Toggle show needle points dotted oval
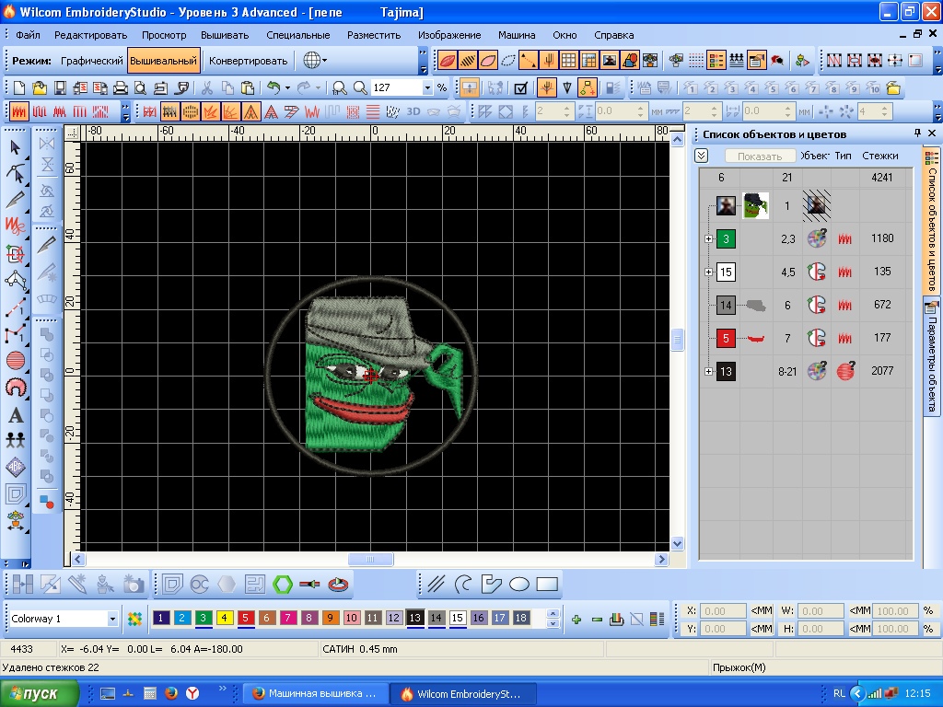943x707 pixels. pyautogui.click(x=508, y=60)
